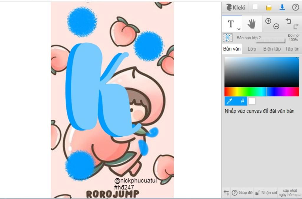Image resolution: width=302 pixels, height=199 pixels.
Task: Open the 'Giúp đỡ' help button
Action: (242, 192)
